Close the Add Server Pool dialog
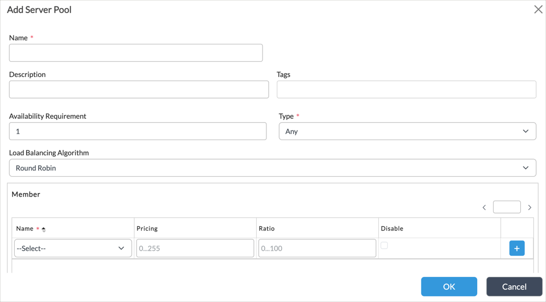 coord(538,9)
